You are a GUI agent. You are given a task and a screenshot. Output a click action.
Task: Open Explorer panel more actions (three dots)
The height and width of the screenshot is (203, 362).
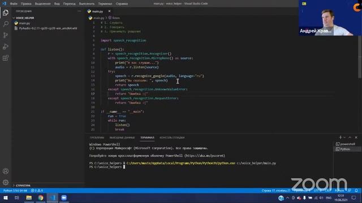pos(79,11)
